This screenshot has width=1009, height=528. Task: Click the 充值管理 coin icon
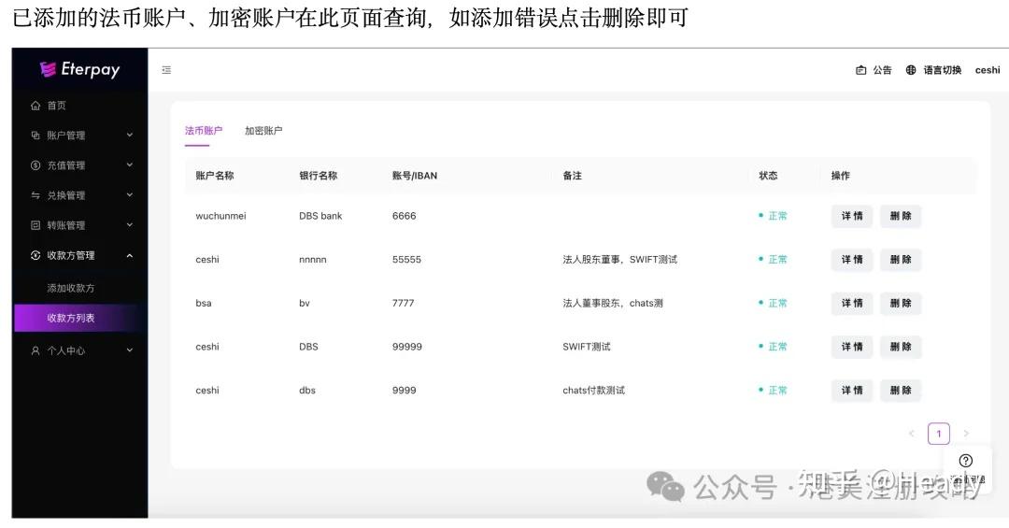tap(36, 164)
